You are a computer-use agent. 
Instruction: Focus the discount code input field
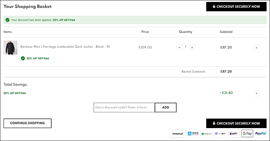(x=124, y=107)
